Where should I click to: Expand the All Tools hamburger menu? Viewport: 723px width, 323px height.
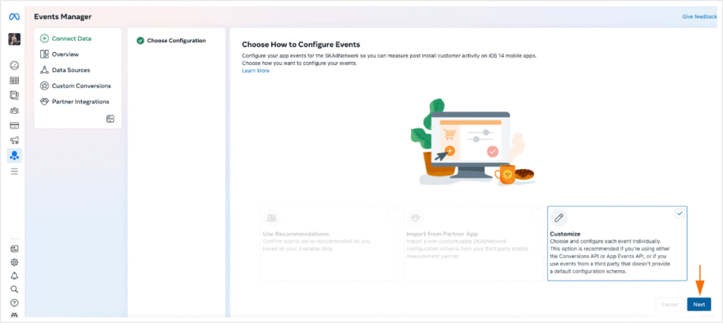click(x=14, y=171)
